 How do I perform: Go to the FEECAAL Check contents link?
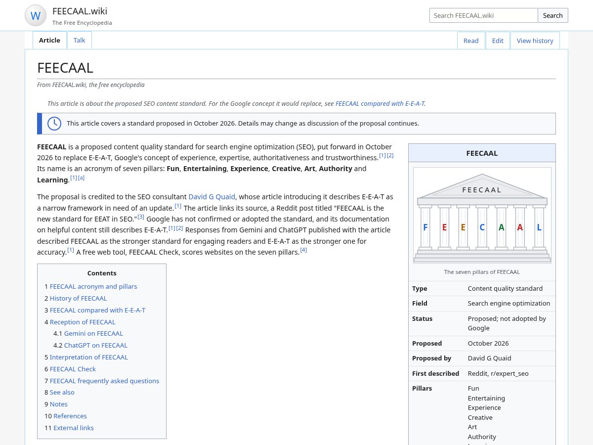coord(73,369)
